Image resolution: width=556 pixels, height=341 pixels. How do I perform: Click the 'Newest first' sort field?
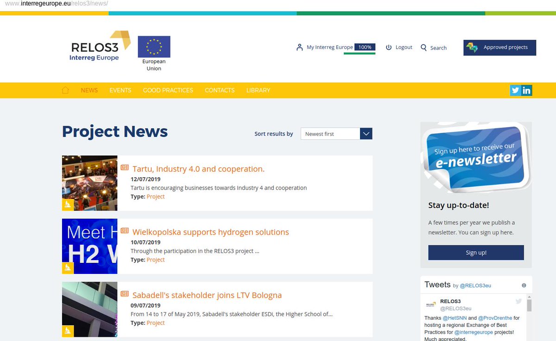click(330, 134)
